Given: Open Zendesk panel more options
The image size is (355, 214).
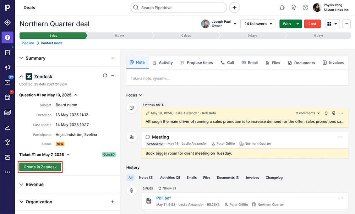Looking at the screenshot, I should pos(113,75).
